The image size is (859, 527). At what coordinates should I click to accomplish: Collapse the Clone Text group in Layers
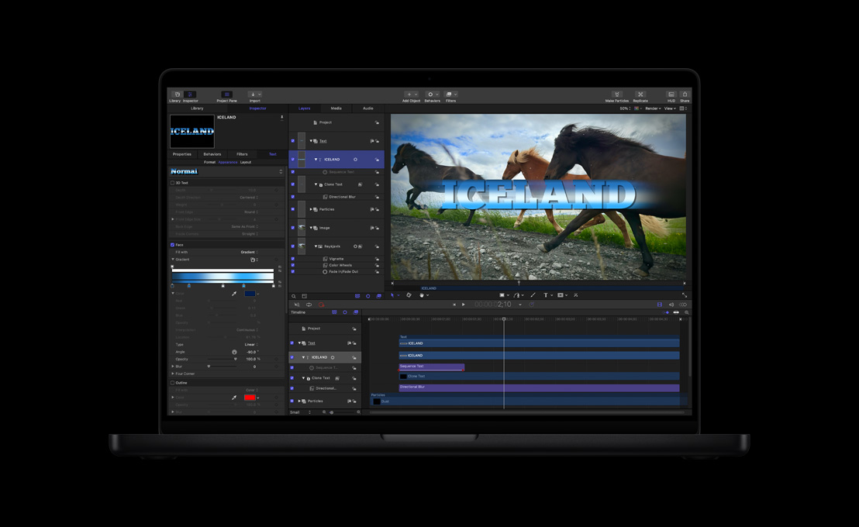point(316,184)
